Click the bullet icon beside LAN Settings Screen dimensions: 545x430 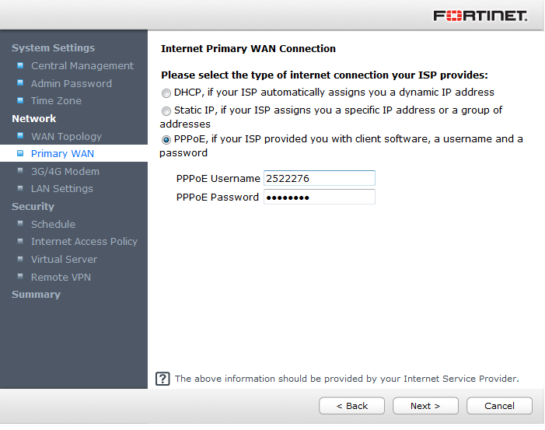point(20,188)
